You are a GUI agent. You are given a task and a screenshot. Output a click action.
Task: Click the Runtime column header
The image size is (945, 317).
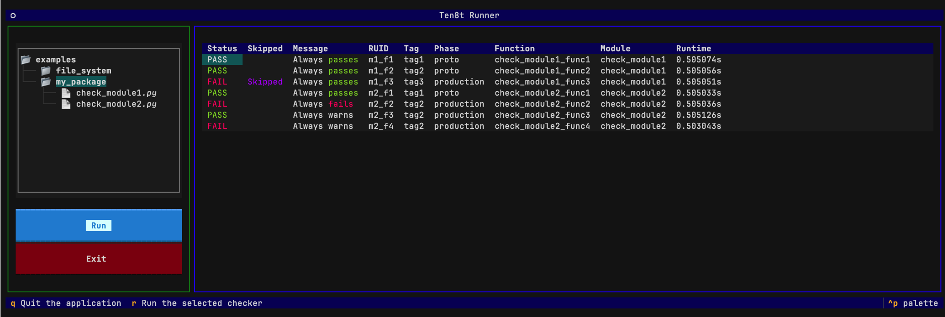(694, 49)
